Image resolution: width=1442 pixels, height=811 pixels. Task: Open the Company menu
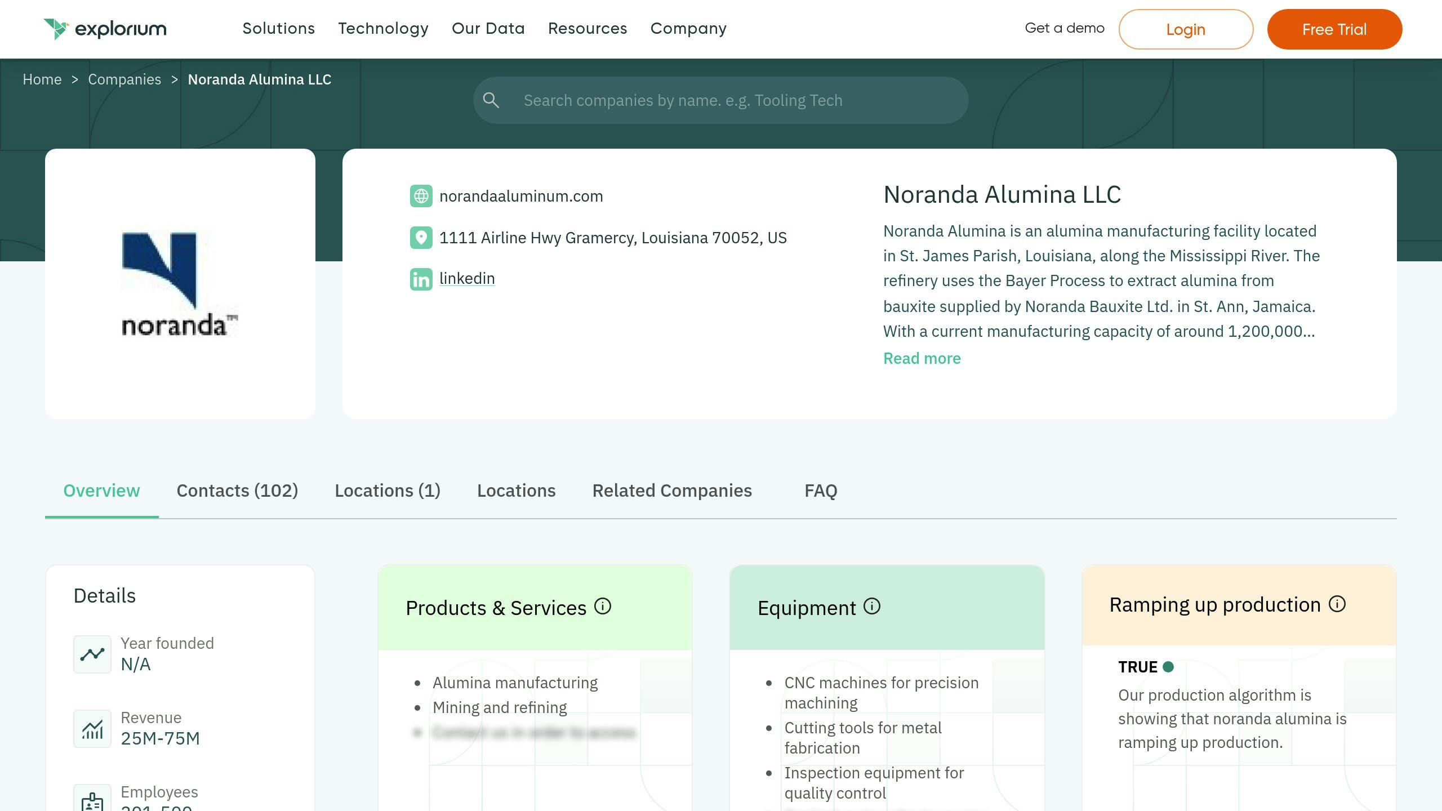tap(688, 29)
